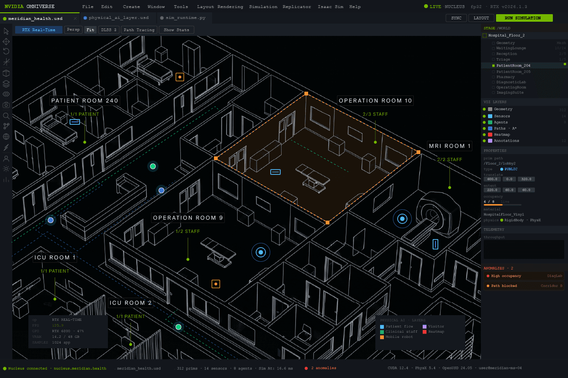568x378 pixels.
Task: Click the Show Stats button
Action: coord(177,30)
